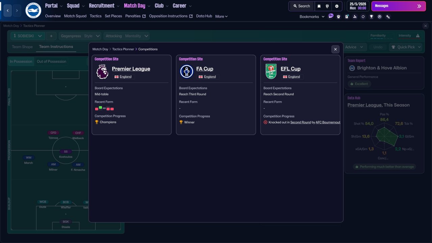Go back with the left arrow
Screen dimensions: 432x243
[x=8, y=10]
